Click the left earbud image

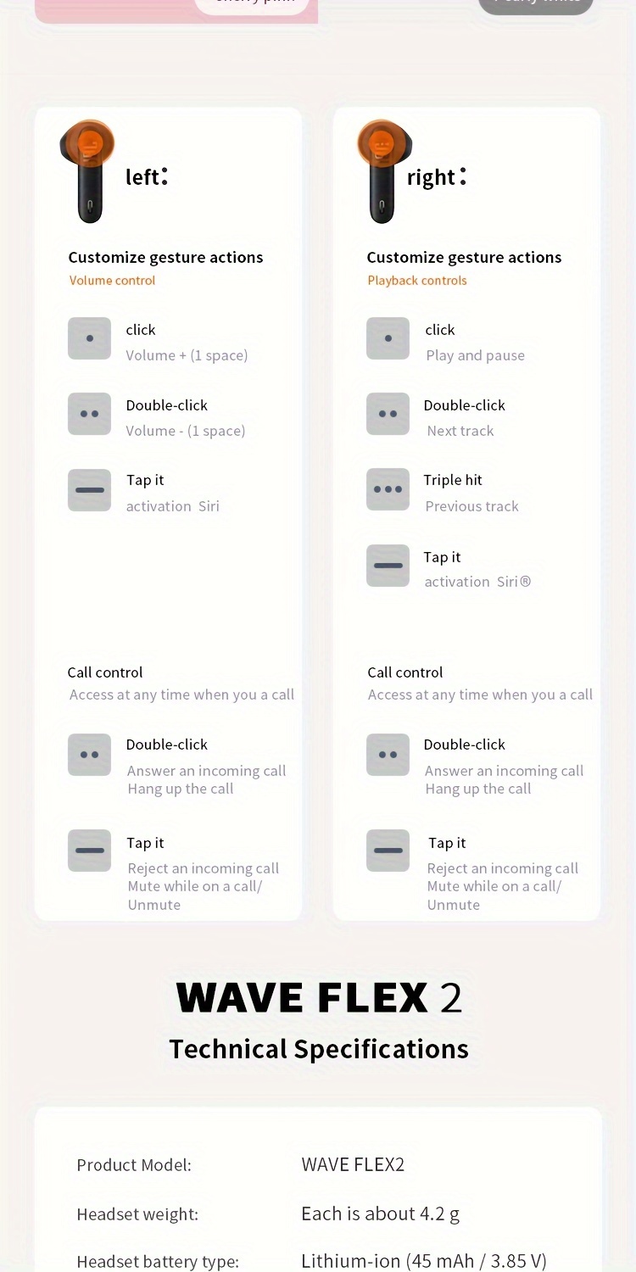point(88,170)
